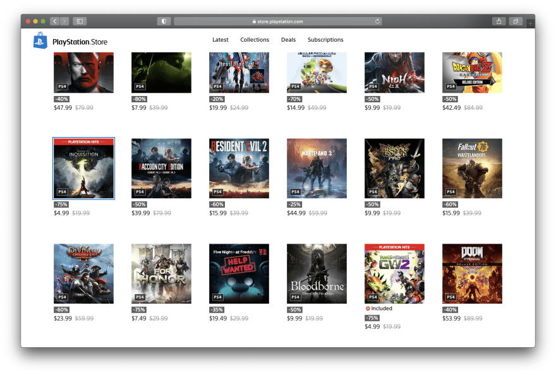Reload the page with the refresh icon
This screenshot has width=556, height=375.
tap(378, 21)
